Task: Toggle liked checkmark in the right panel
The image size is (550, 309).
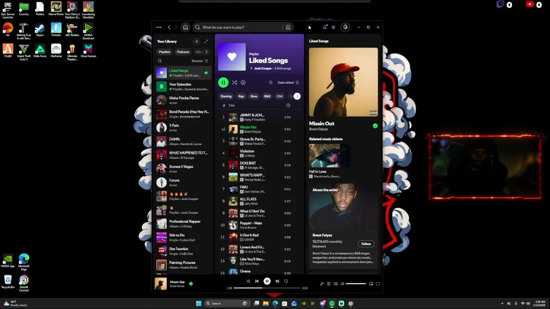Action: (375, 126)
